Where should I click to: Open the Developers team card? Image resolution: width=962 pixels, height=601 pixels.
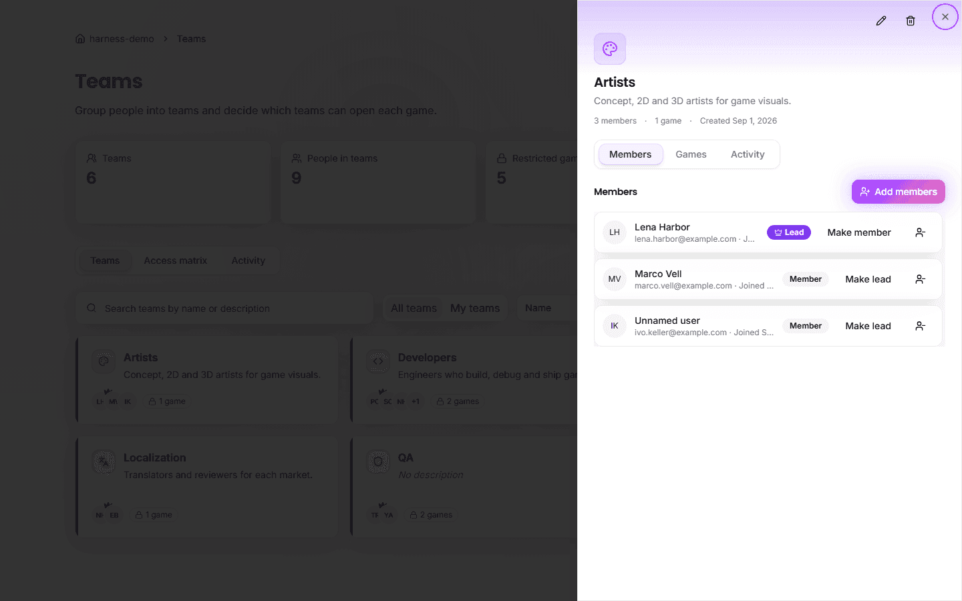coord(464,379)
